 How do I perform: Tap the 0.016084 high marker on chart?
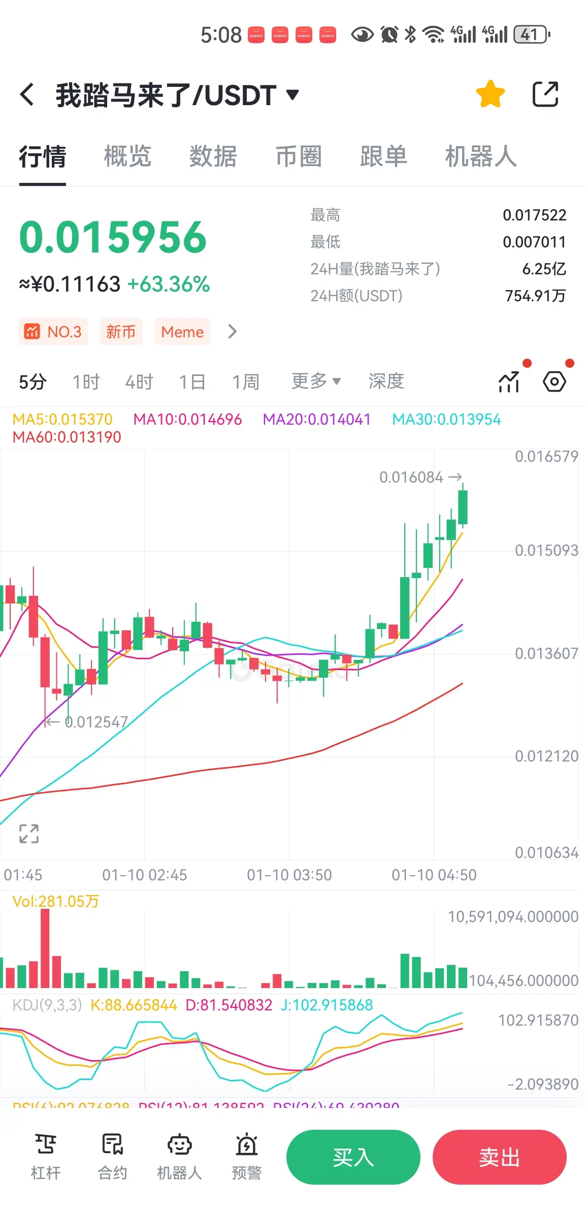coord(420,478)
